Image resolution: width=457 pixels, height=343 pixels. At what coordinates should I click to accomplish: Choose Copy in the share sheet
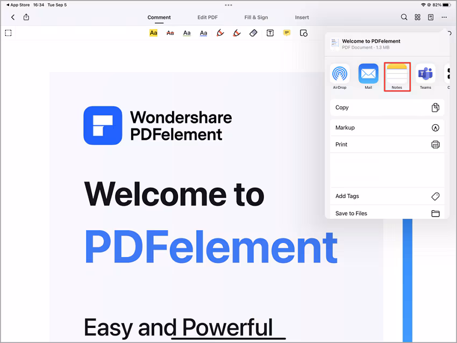(x=387, y=108)
